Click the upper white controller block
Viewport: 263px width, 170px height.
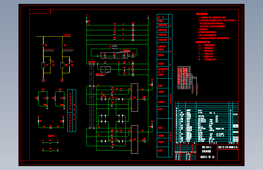tap(134, 97)
